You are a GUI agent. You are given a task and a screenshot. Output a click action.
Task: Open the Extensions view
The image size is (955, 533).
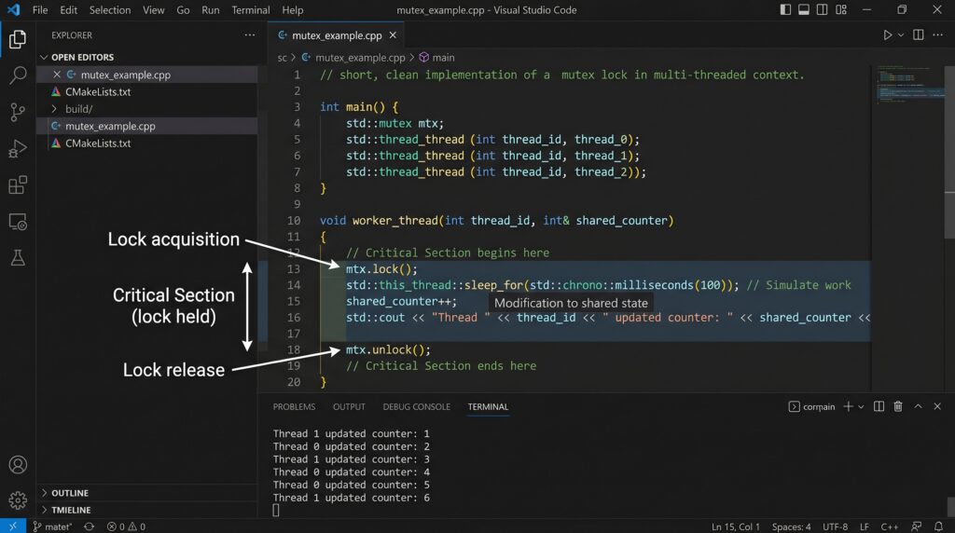pos(18,185)
